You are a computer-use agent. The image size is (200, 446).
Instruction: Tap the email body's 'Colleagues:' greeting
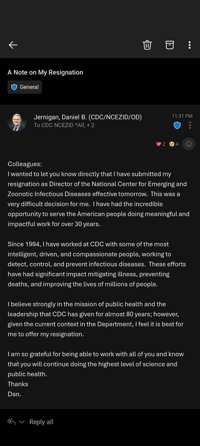[25, 164]
